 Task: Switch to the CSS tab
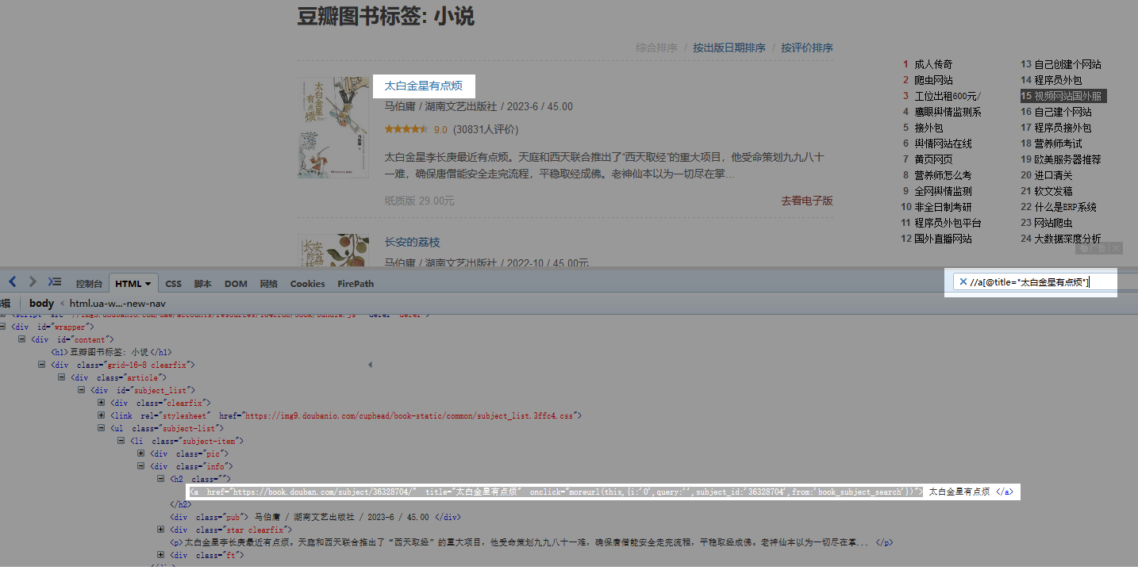click(x=173, y=284)
